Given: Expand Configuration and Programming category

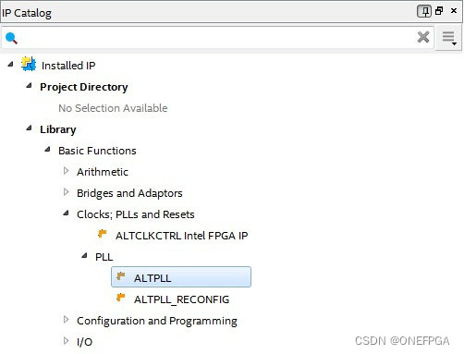Looking at the screenshot, I should (66, 320).
